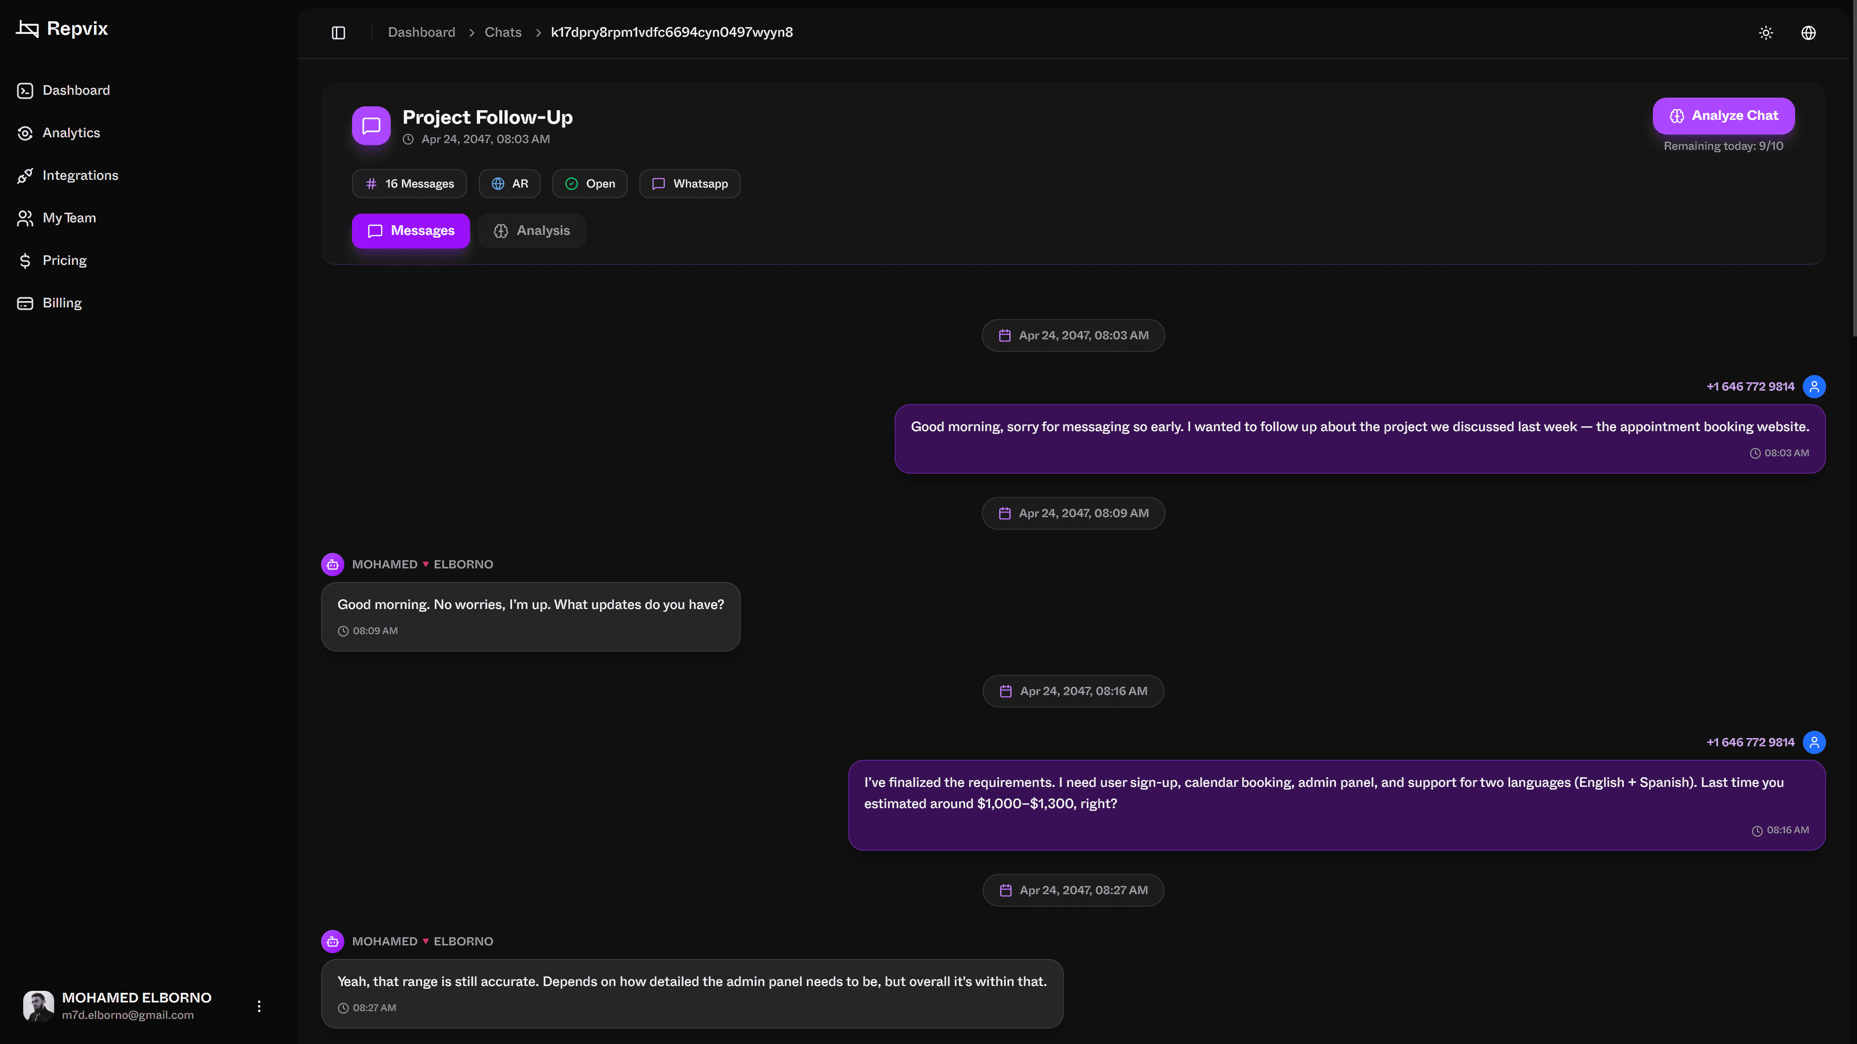This screenshot has width=1857, height=1044.
Task: Click the Integrations plug icon
Action: pos(25,175)
